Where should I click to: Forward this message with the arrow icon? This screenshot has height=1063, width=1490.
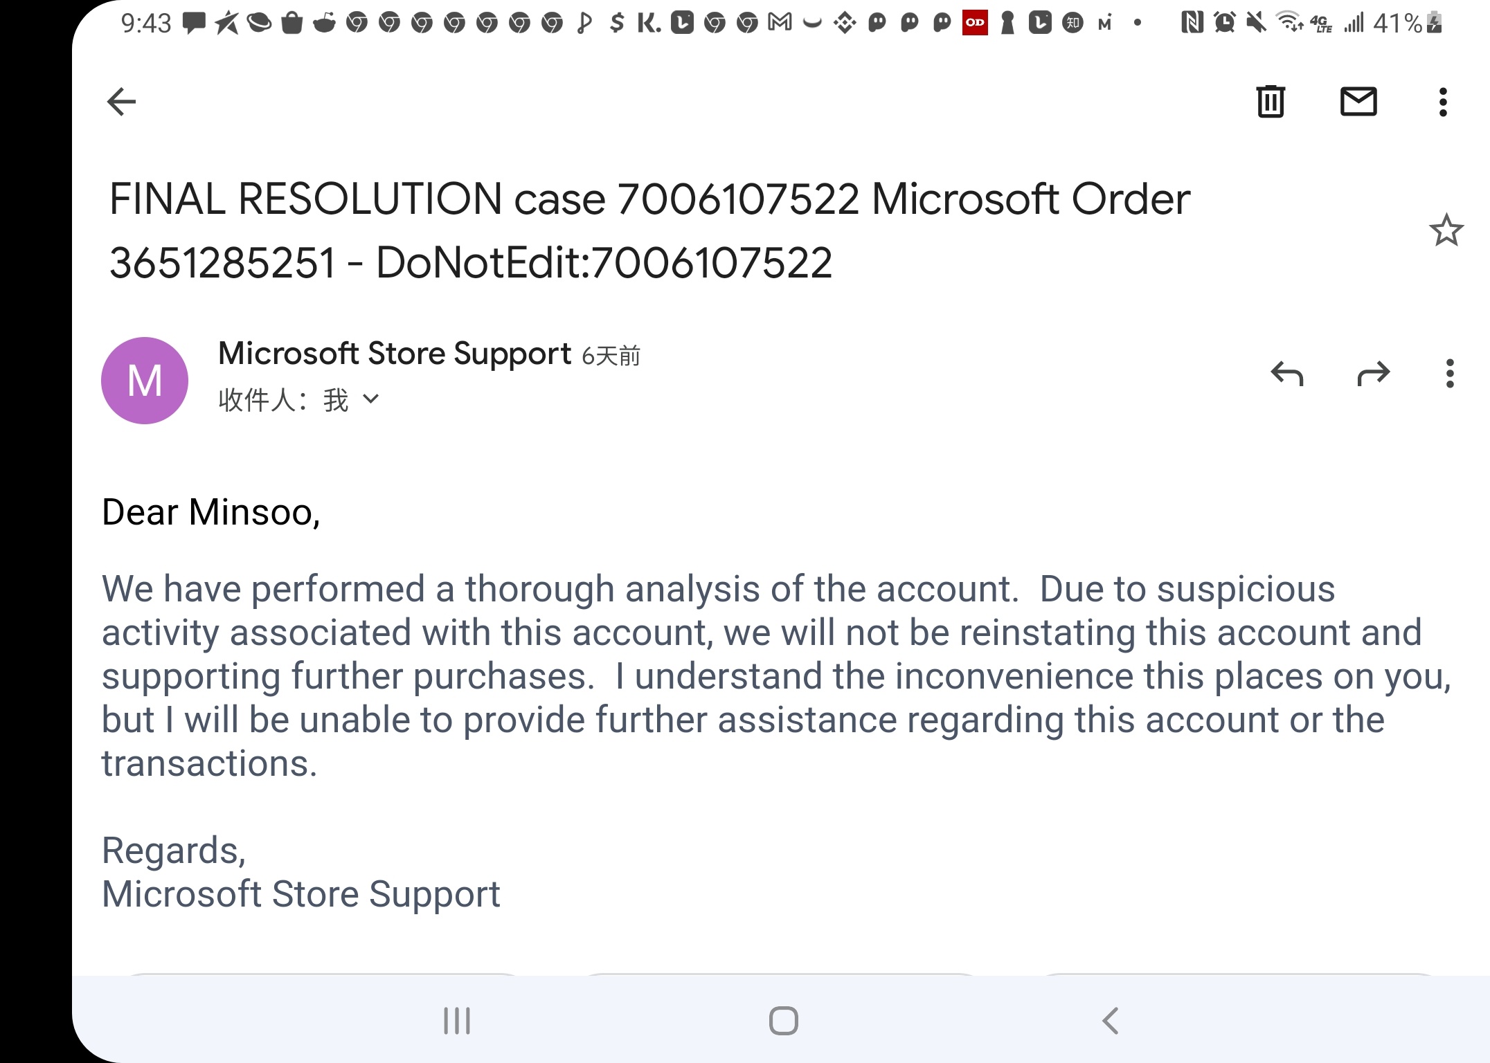point(1374,374)
